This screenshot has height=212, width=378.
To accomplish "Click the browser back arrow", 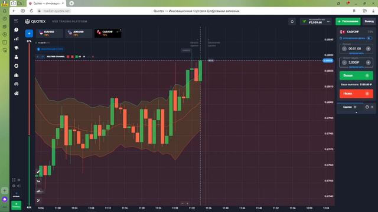I will (14, 11).
